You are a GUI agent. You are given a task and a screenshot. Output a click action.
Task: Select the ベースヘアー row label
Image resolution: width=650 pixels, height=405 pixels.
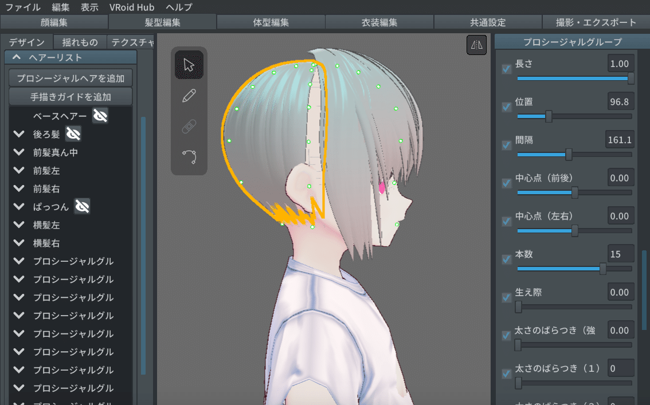tap(60, 116)
